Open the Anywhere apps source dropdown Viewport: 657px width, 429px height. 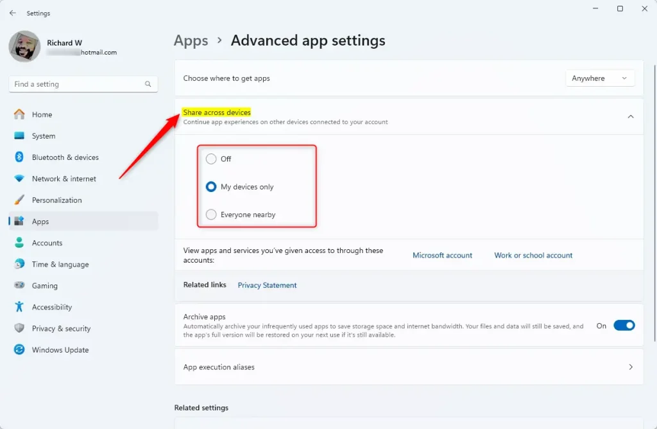[599, 78]
